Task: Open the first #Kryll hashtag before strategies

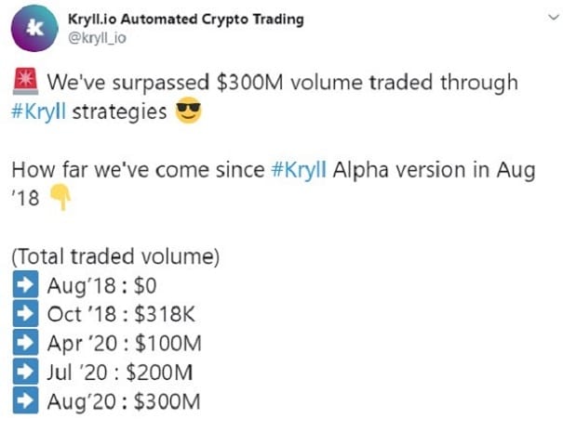Action: 38,111
